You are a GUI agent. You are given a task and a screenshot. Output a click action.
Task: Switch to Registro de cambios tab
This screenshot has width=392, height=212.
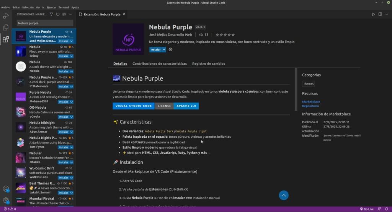click(209, 64)
